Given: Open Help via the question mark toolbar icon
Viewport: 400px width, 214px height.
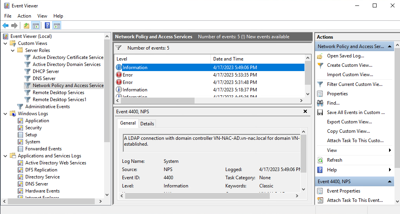Looking at the screenshot, I should [x=47, y=25].
